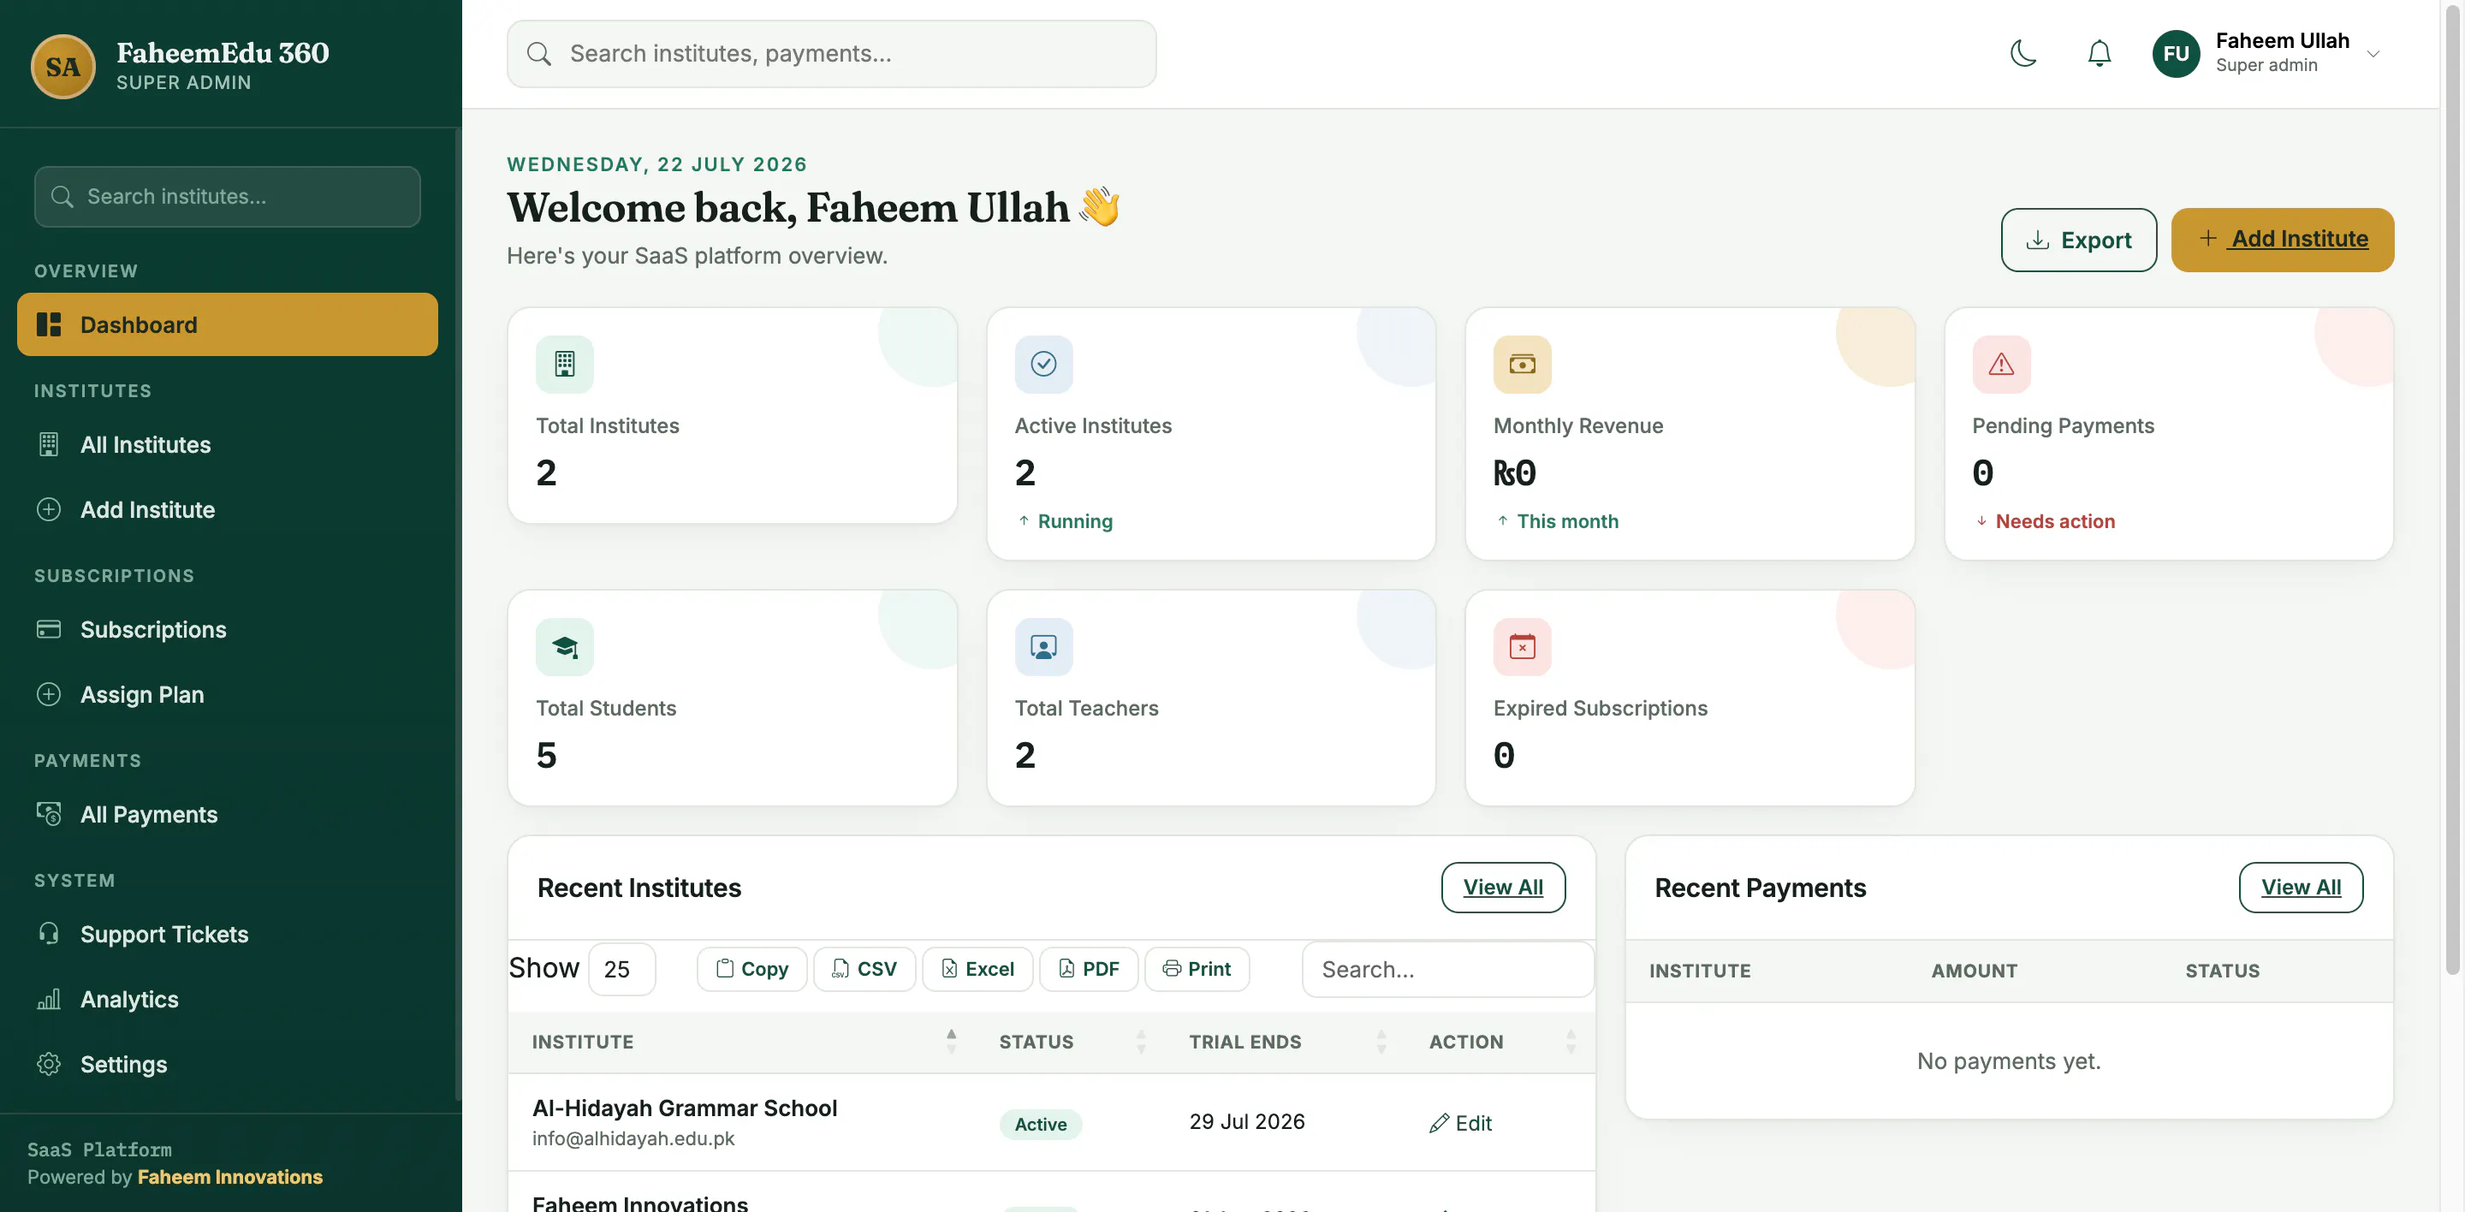
Task: Click the Support Tickets headset icon
Action: pos(49,934)
